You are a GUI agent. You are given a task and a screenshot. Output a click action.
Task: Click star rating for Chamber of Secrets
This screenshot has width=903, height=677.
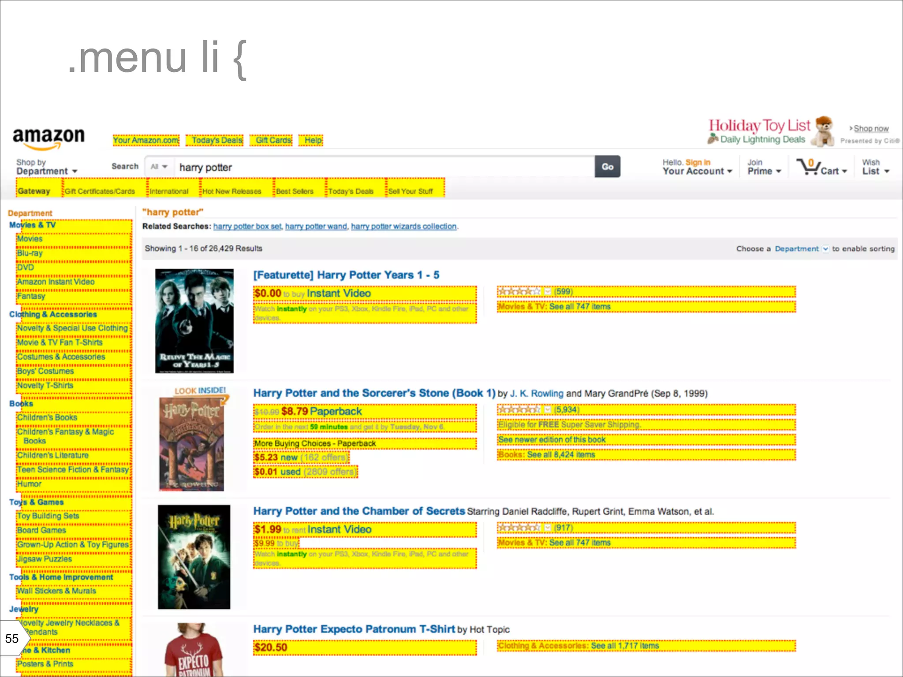pos(519,528)
